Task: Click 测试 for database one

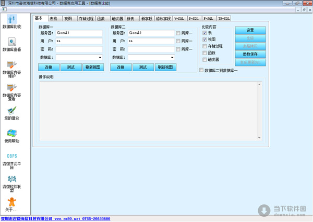Action: click(71, 67)
